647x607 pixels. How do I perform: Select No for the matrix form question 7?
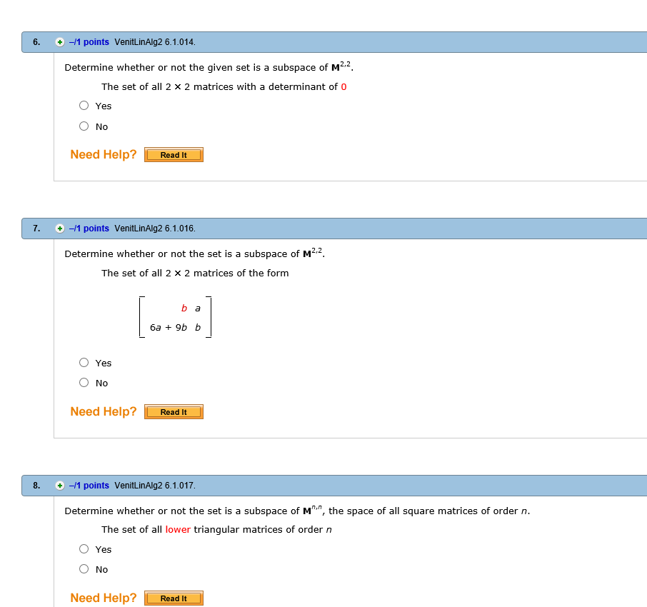point(84,382)
